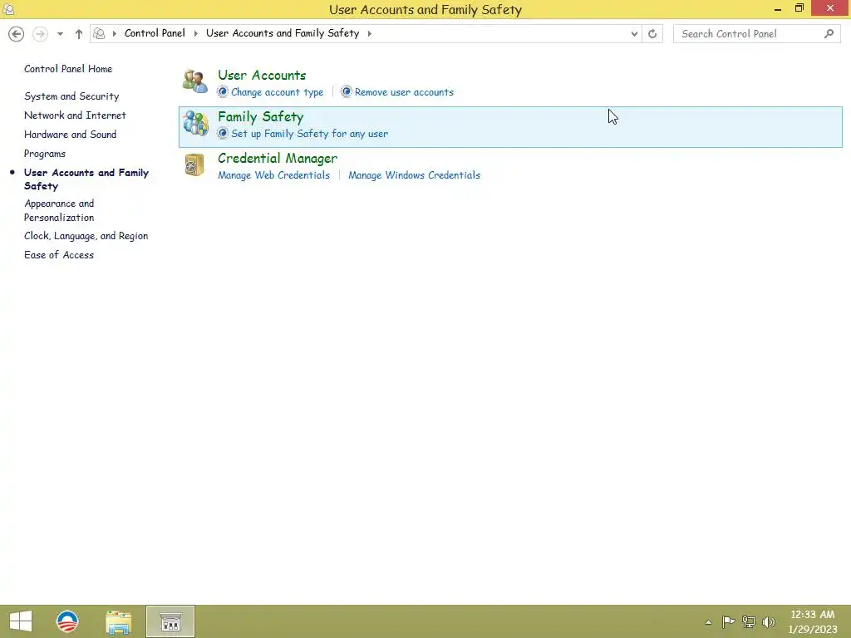Select the Control Panel taskbar button
This screenshot has height=638, width=851.
click(170, 621)
